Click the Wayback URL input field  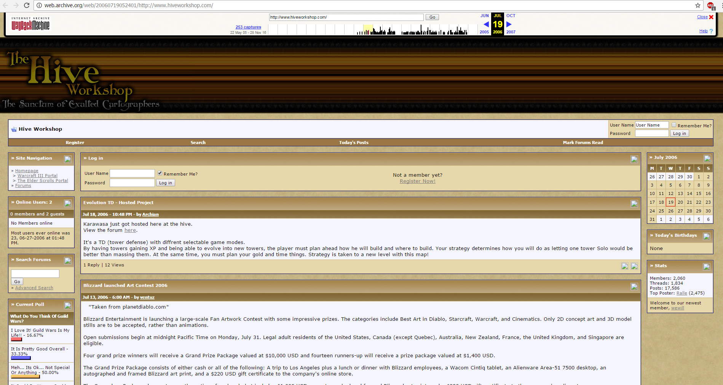coord(346,17)
